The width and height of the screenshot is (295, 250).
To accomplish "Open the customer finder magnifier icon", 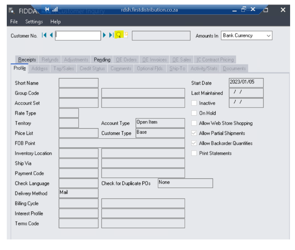I will point(119,35).
